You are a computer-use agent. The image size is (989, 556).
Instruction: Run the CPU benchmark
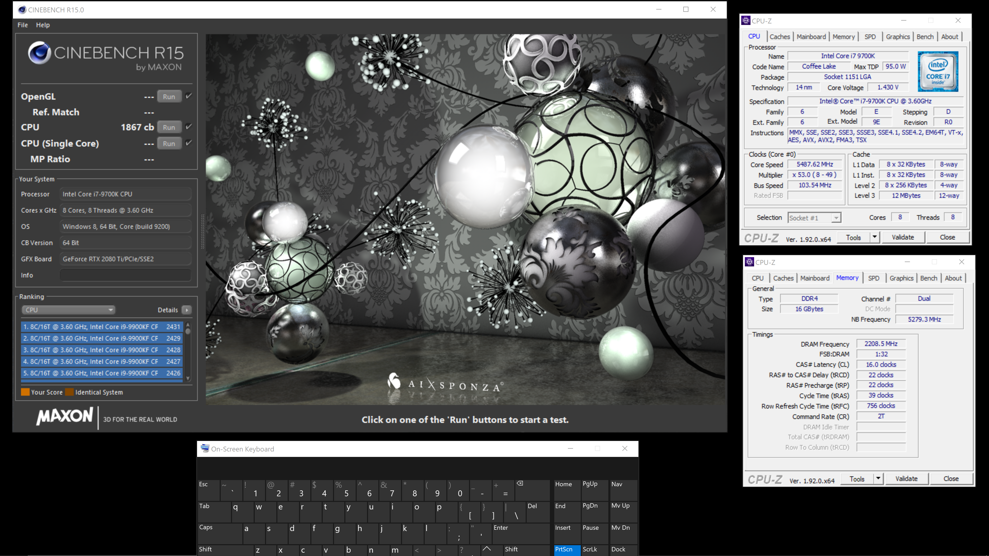point(169,127)
